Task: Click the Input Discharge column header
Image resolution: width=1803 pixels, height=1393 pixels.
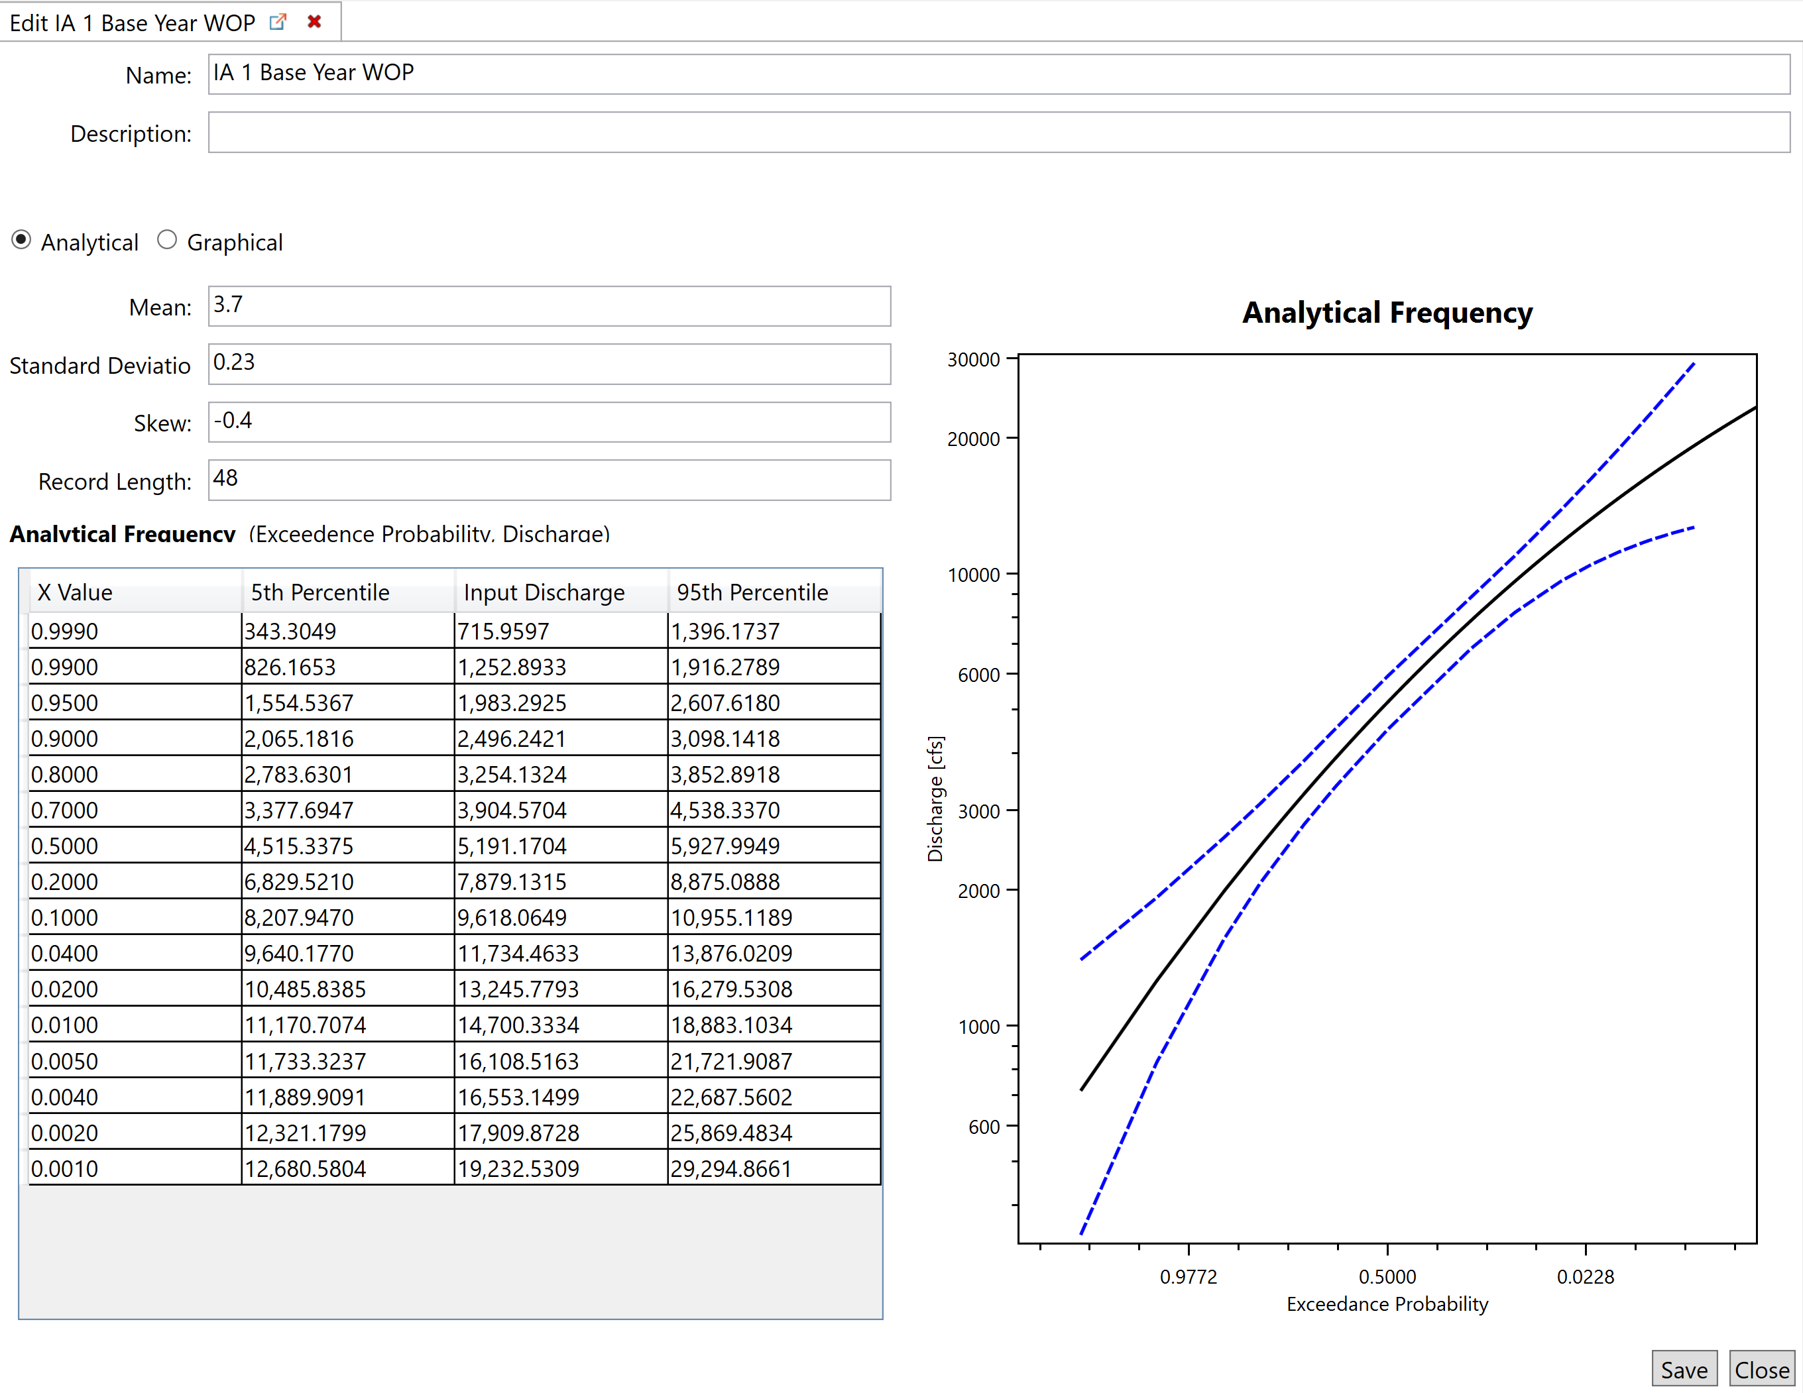Action: (561, 592)
